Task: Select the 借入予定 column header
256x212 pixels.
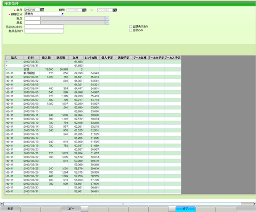Action: click(108, 58)
